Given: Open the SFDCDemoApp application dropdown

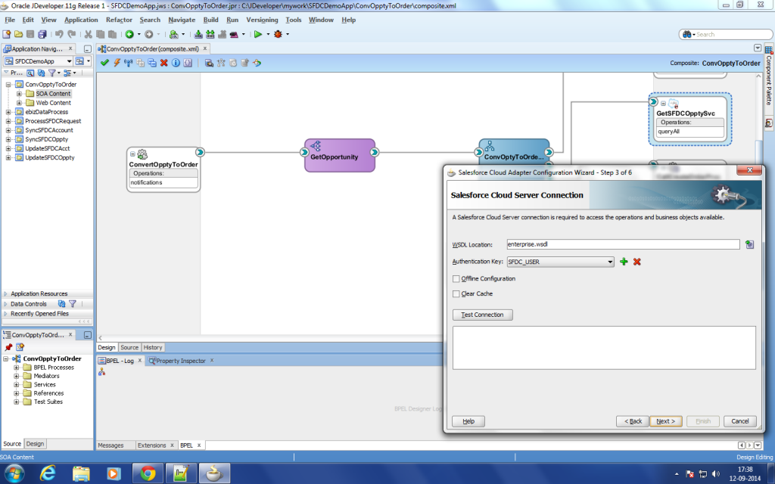Looking at the screenshot, I should click(x=69, y=61).
